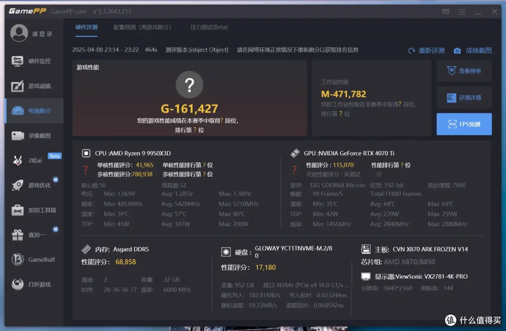
Task: Click chipset text AMD X870/B850
Action: click(x=409, y=262)
